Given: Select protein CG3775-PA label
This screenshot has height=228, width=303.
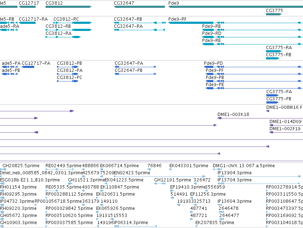Looking at the screenshot, I should point(279,92).
